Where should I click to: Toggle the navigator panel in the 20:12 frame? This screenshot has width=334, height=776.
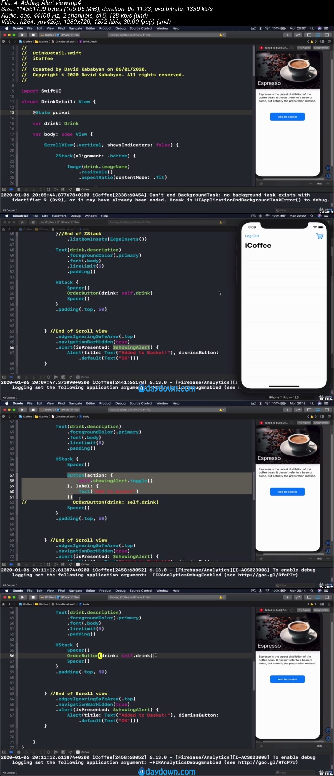click(x=309, y=410)
